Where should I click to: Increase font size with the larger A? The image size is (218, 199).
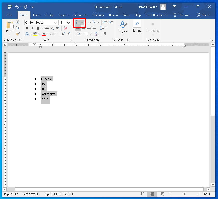tap(63, 34)
